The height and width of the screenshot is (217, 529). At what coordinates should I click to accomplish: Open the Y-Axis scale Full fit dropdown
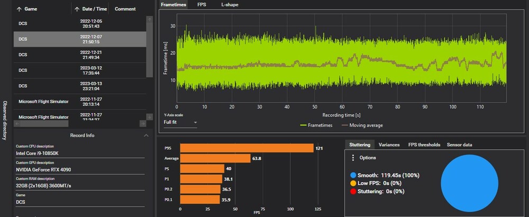(x=180, y=122)
